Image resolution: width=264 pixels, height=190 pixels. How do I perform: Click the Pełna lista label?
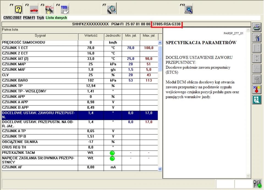[x=10, y=30]
